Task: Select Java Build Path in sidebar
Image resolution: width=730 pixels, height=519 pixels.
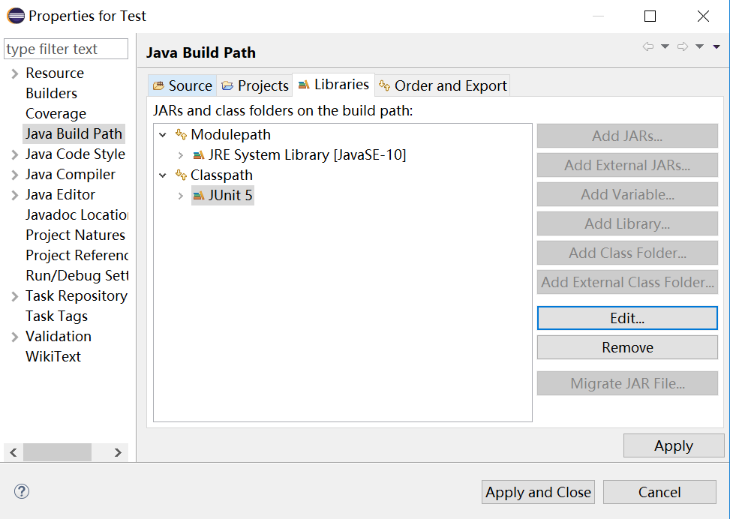Action: click(74, 133)
